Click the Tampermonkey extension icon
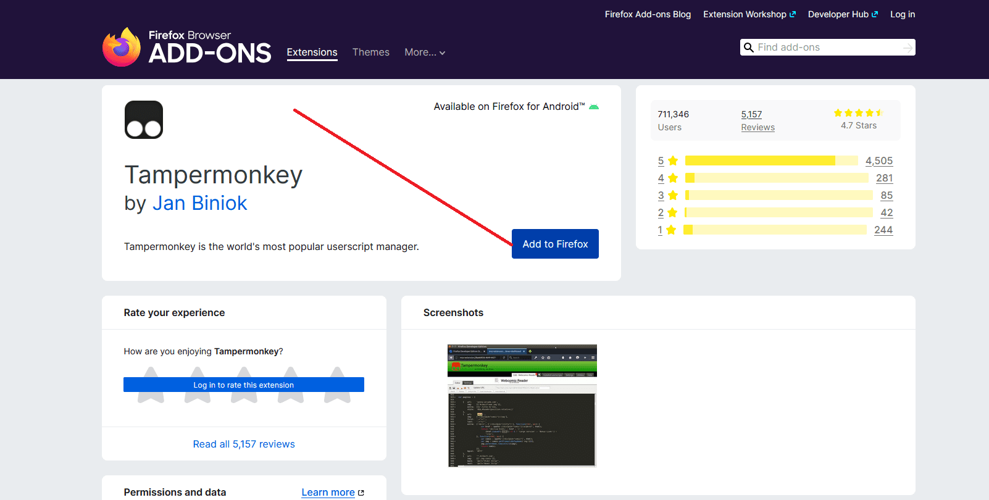Image resolution: width=989 pixels, height=500 pixels. point(144,120)
